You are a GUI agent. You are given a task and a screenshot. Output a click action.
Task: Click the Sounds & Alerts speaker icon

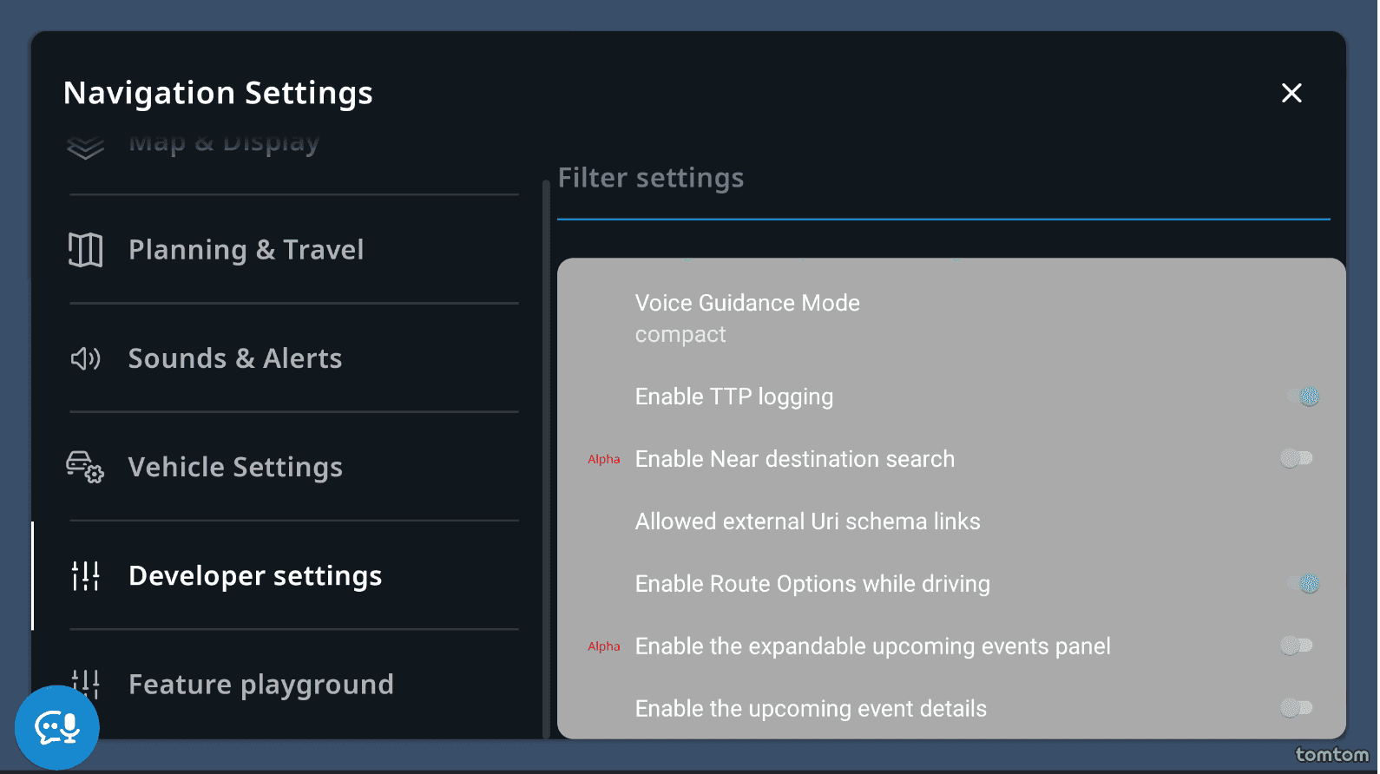(x=85, y=358)
